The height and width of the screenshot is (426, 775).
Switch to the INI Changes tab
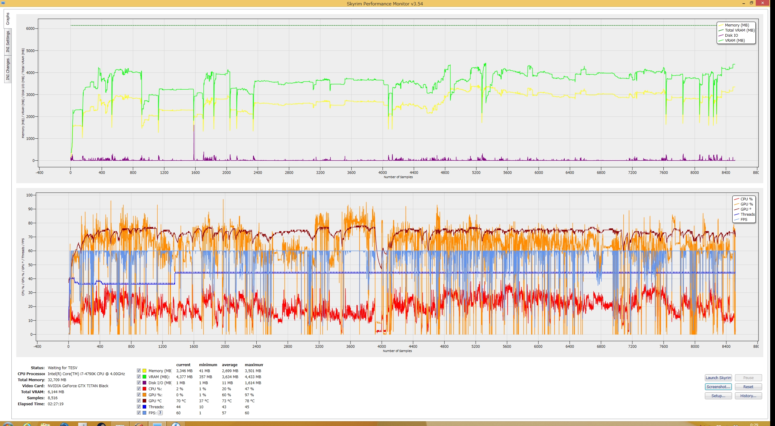[8, 69]
